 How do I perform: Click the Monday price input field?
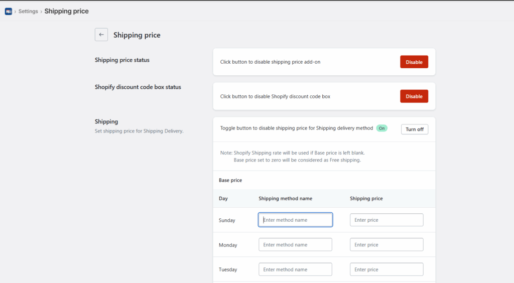(386, 245)
